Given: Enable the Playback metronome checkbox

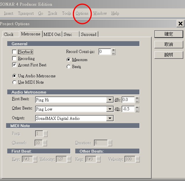Looking at the screenshot, I should click(14, 52).
